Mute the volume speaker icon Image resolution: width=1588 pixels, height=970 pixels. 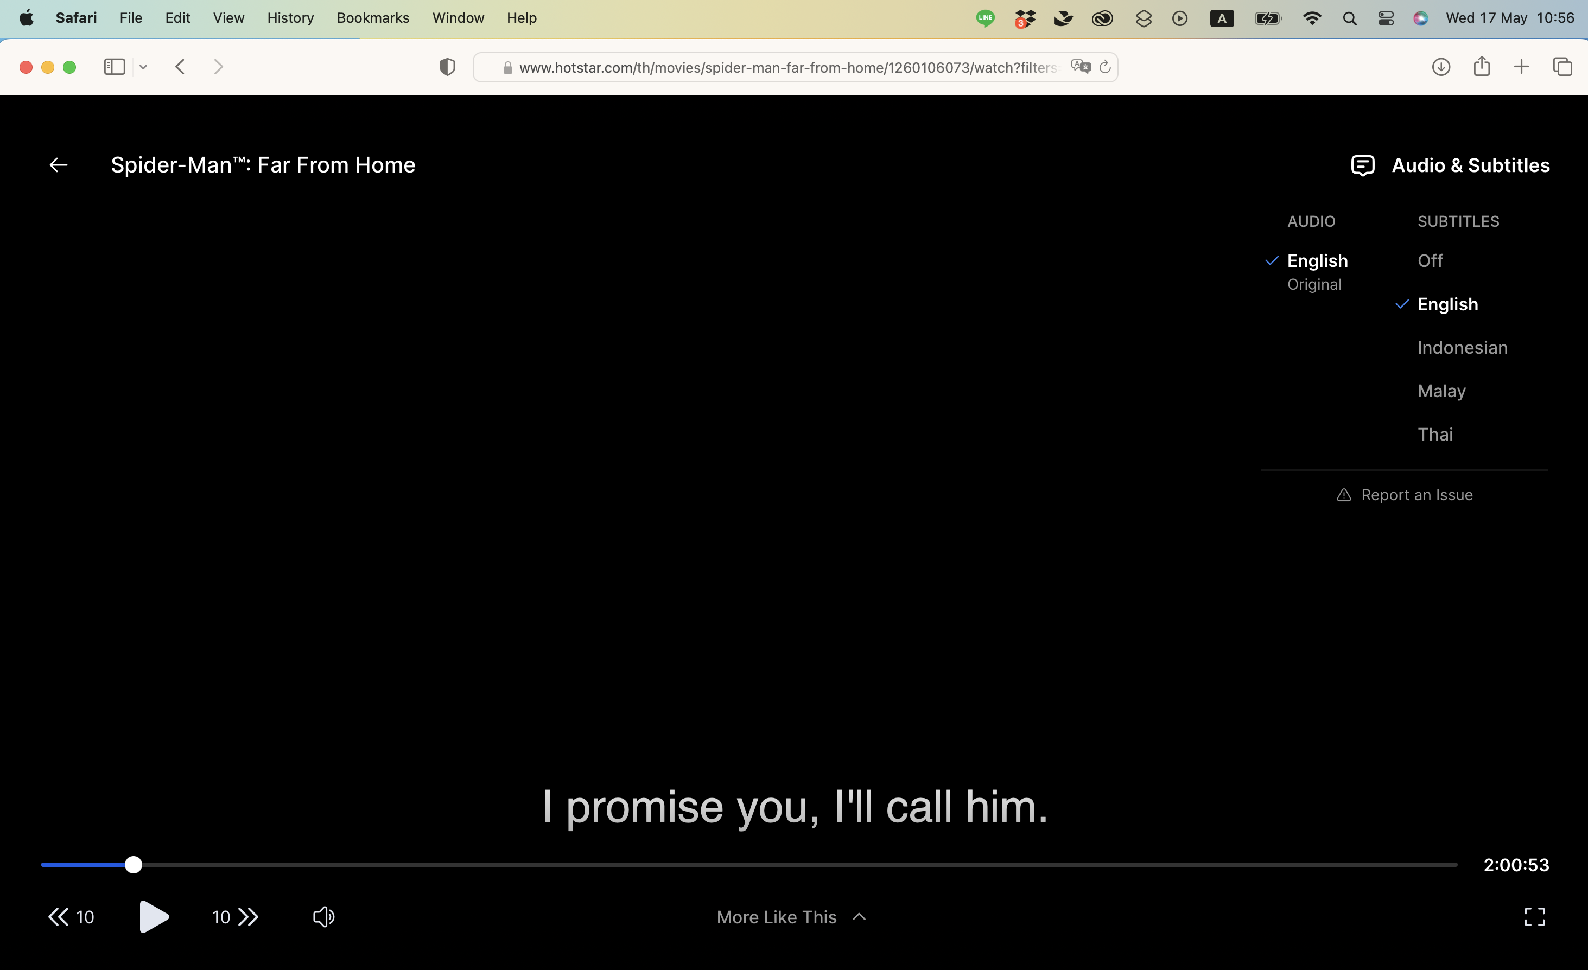coord(323,916)
